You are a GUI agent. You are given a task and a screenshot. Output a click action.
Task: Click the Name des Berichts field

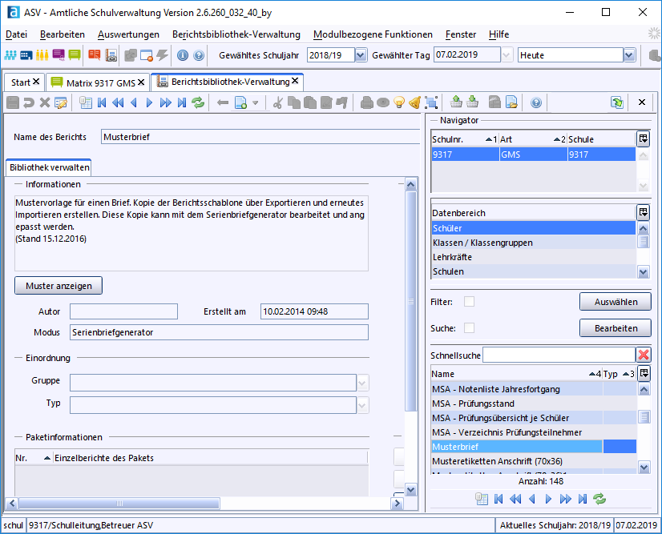260,137
